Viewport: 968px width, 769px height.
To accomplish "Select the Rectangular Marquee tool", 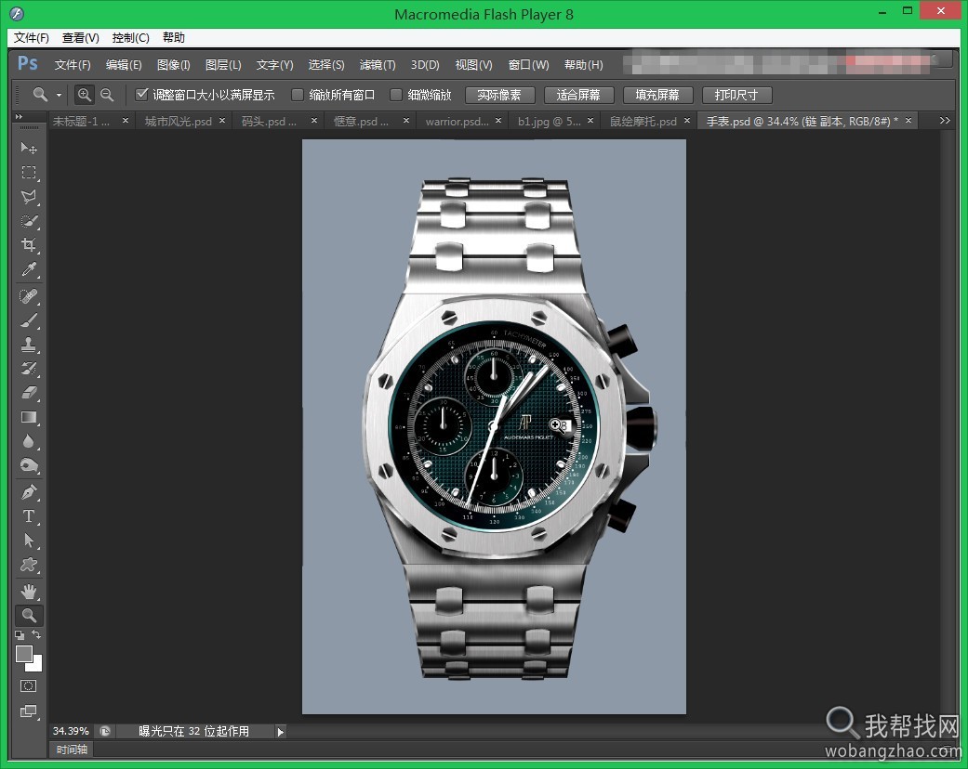I will point(29,173).
